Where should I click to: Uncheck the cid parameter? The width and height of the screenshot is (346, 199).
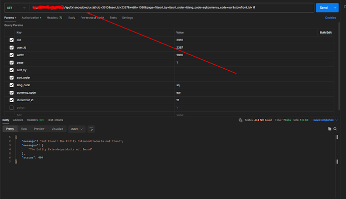(x=12, y=40)
